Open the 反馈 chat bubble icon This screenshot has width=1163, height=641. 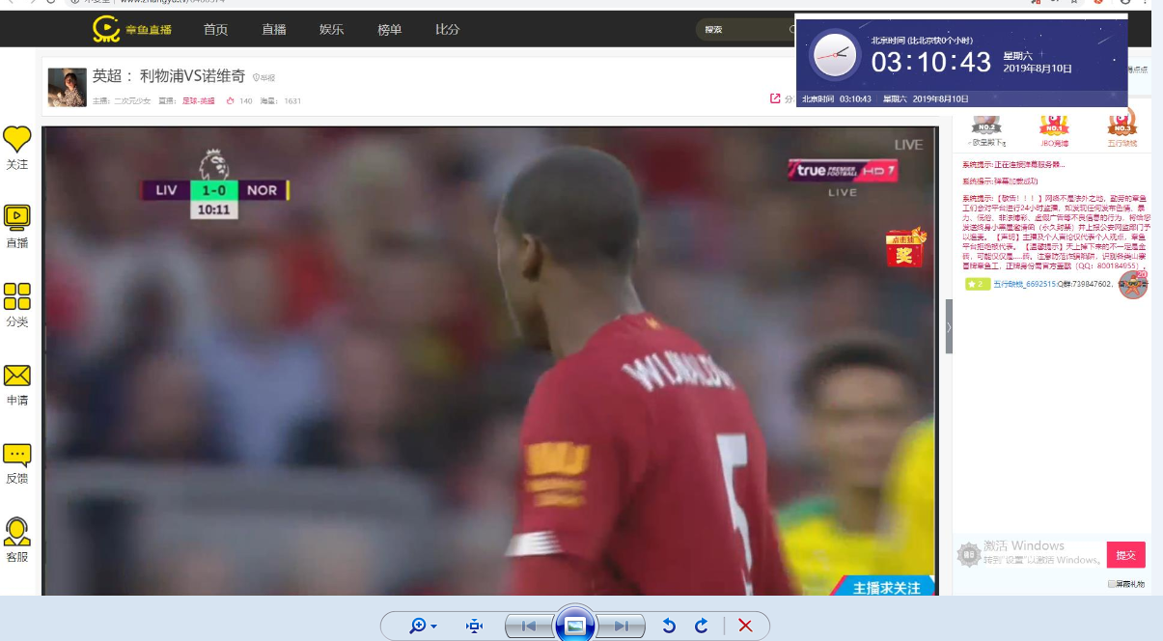(17, 455)
